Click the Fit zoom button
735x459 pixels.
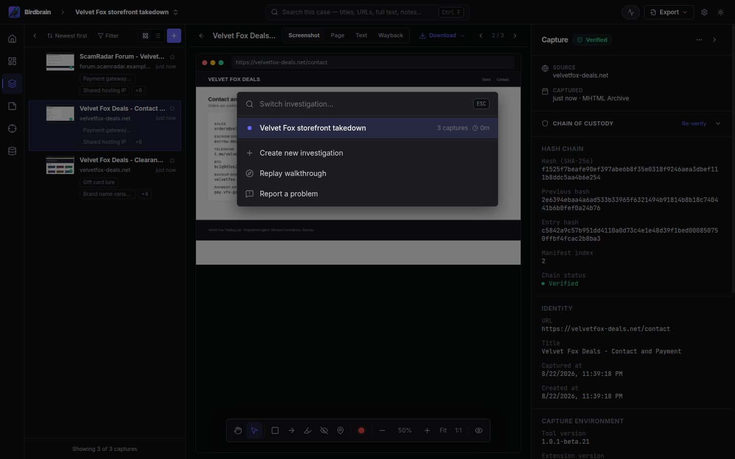443,430
